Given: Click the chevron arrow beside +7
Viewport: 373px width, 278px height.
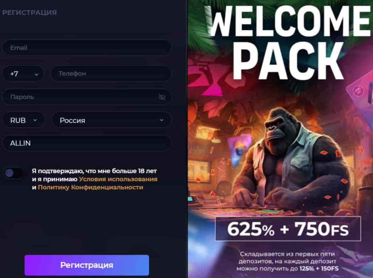Looking at the screenshot, I should [x=36, y=74].
